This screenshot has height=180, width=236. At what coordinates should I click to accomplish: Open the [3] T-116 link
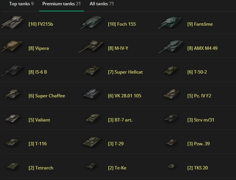click(x=38, y=144)
